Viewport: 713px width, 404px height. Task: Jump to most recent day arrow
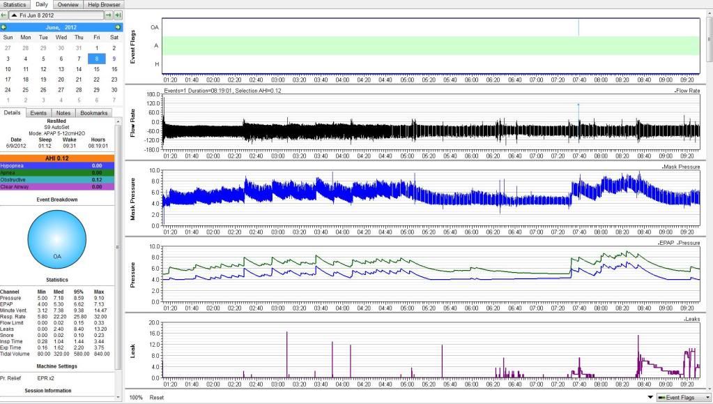[118, 15]
